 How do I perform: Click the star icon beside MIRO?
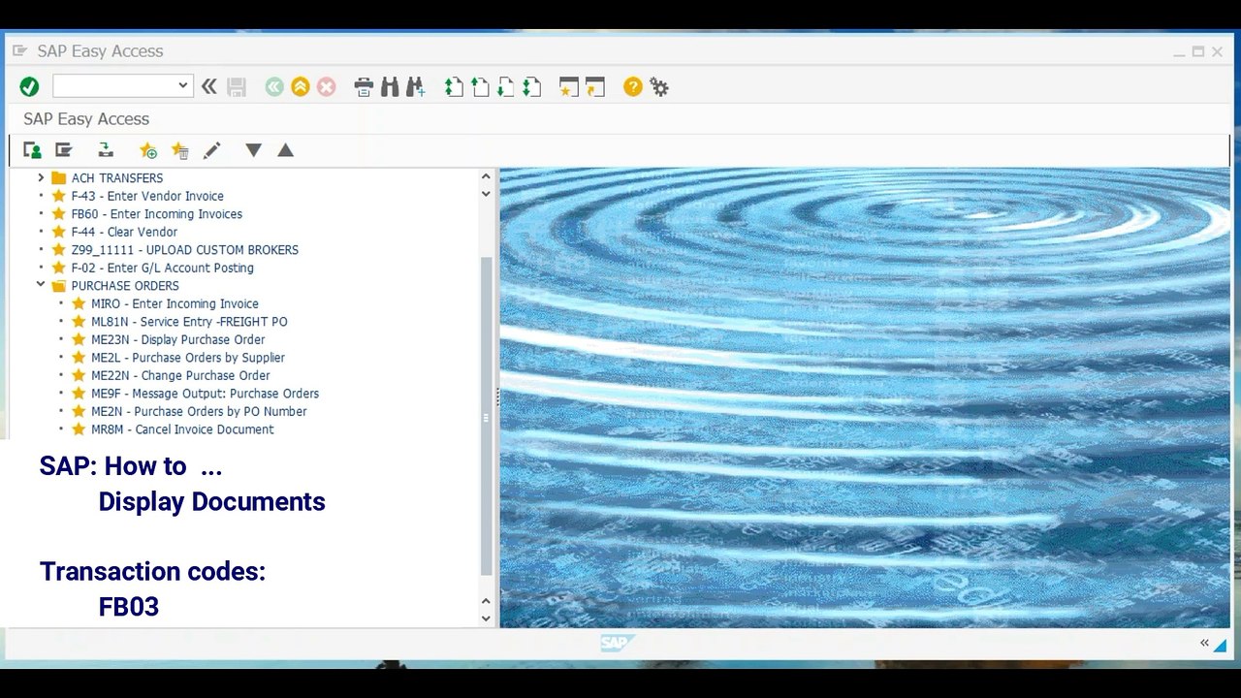(79, 303)
